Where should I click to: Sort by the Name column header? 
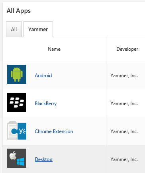click(x=54, y=49)
